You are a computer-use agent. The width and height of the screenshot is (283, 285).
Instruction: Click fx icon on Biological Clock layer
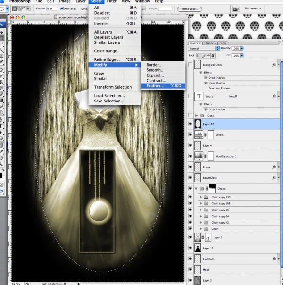coord(274,65)
